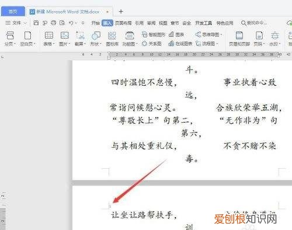Open the 视图 ribbon tab
The height and width of the screenshot is (230, 292).
(163, 23)
